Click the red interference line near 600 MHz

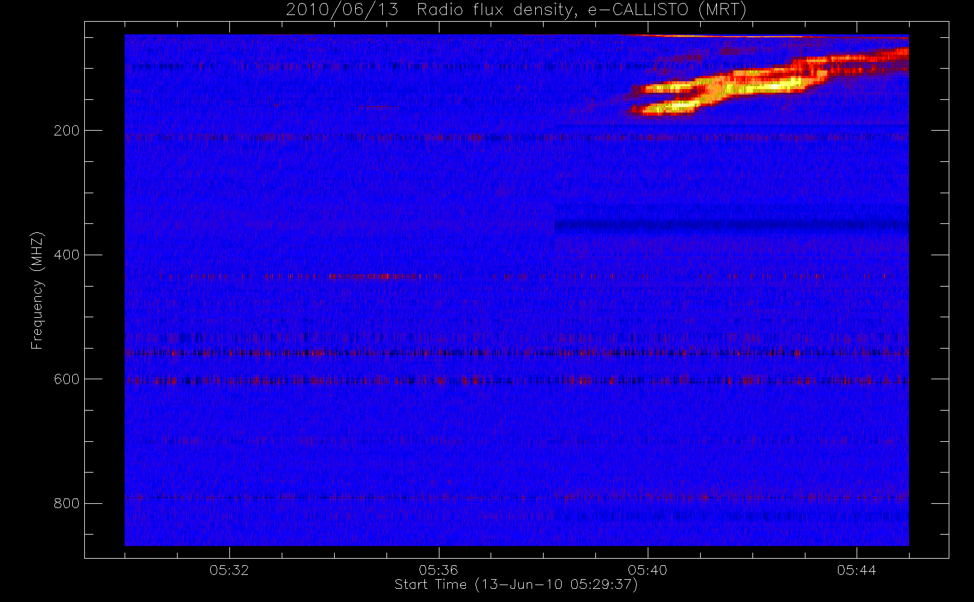(x=516, y=380)
